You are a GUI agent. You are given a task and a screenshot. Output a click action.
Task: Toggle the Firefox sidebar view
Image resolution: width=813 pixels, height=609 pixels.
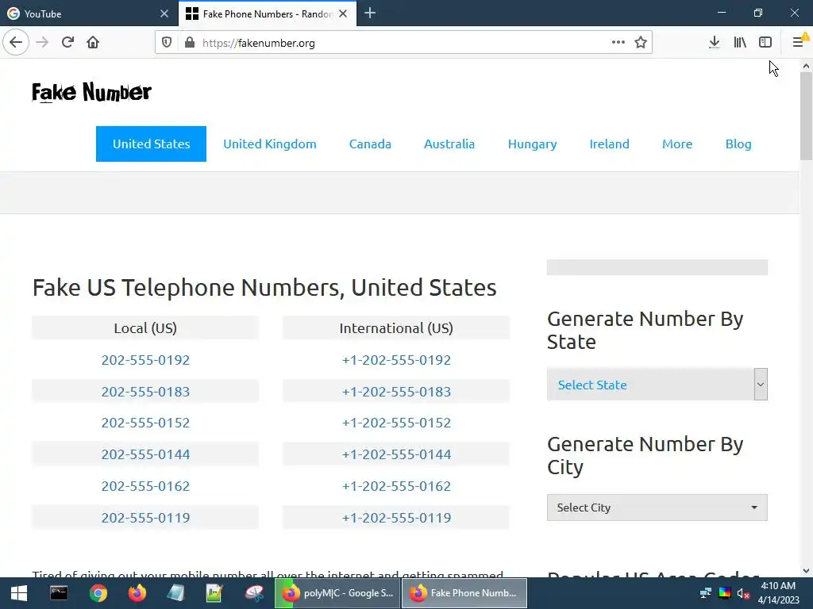click(765, 42)
